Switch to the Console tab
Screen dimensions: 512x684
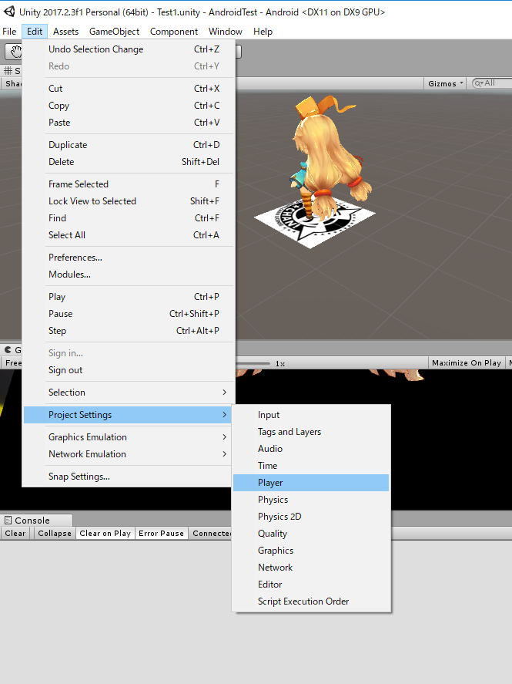pos(37,521)
